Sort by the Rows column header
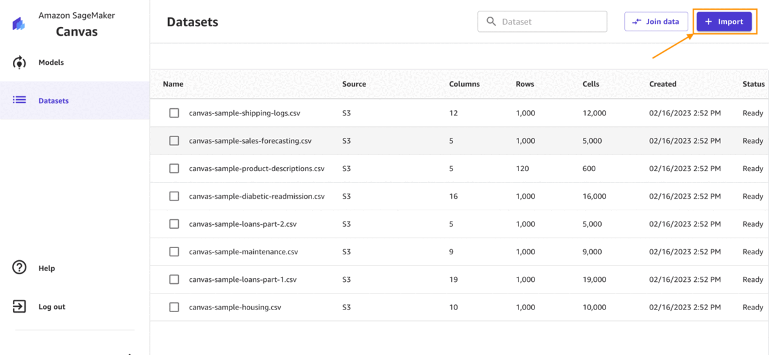 525,84
